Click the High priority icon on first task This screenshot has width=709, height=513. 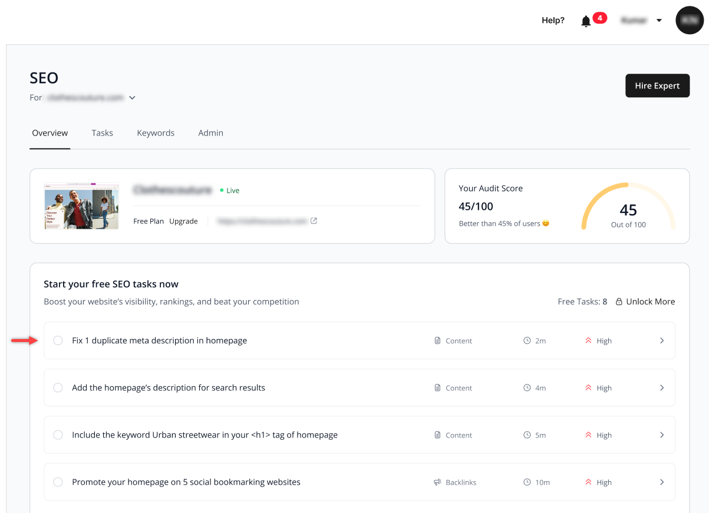coord(588,341)
